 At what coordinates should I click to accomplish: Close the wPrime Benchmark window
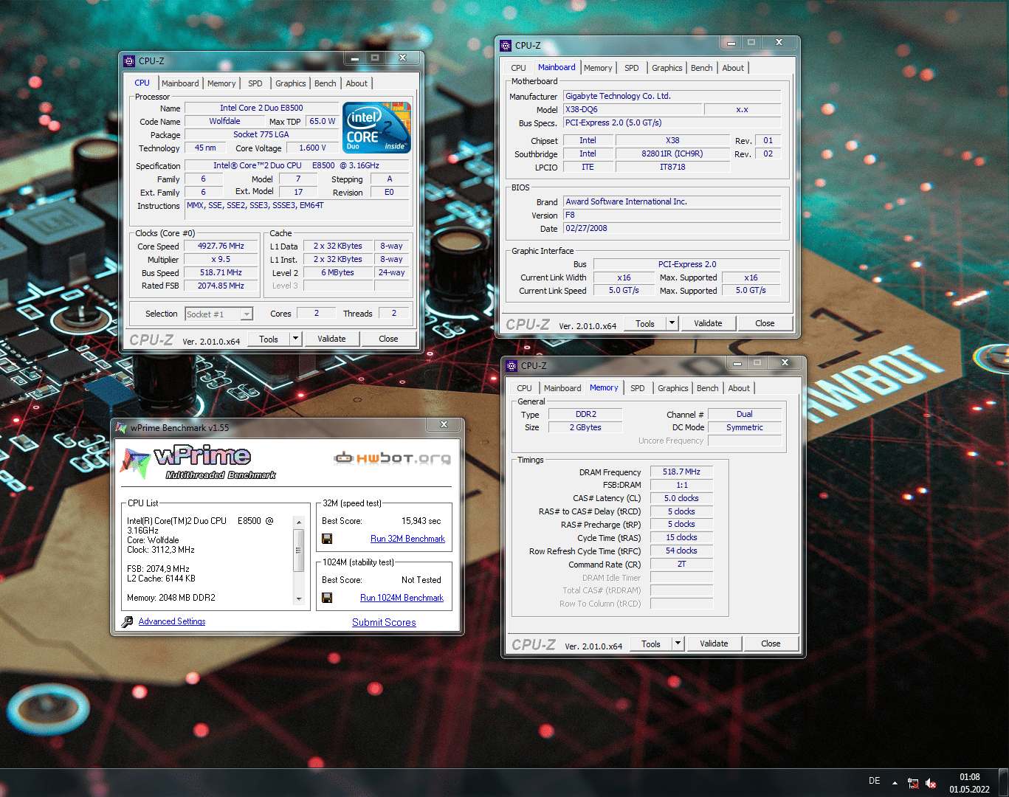coord(444,425)
